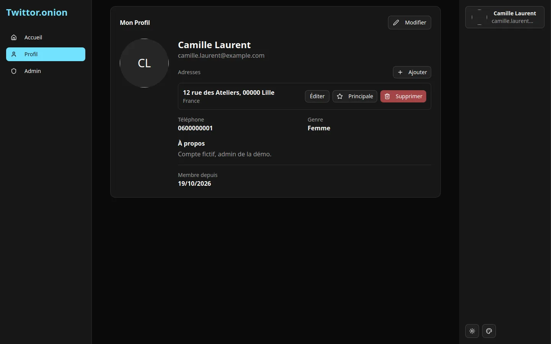
Task: Click the CL avatar circle
Action: coord(144,63)
